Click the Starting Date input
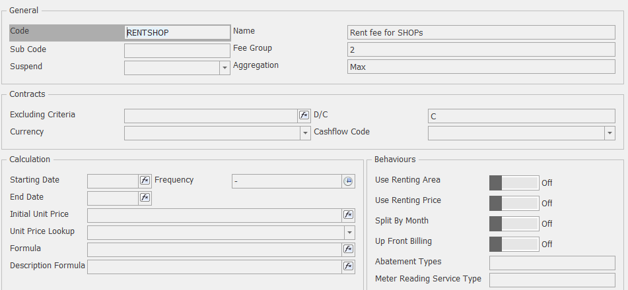The height and width of the screenshot is (290, 628). coord(113,181)
